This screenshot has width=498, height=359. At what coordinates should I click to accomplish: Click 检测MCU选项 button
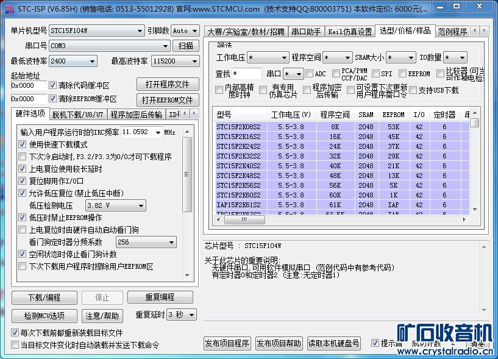(44, 316)
